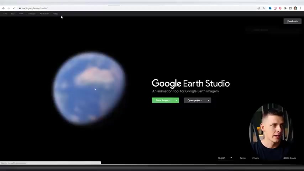The image size is (304, 171).
Task: Click the red square extension icon
Action: pyautogui.click(x=275, y=8)
